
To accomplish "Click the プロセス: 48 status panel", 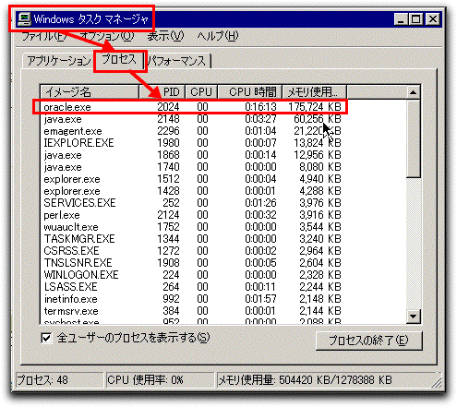I will point(59,380).
